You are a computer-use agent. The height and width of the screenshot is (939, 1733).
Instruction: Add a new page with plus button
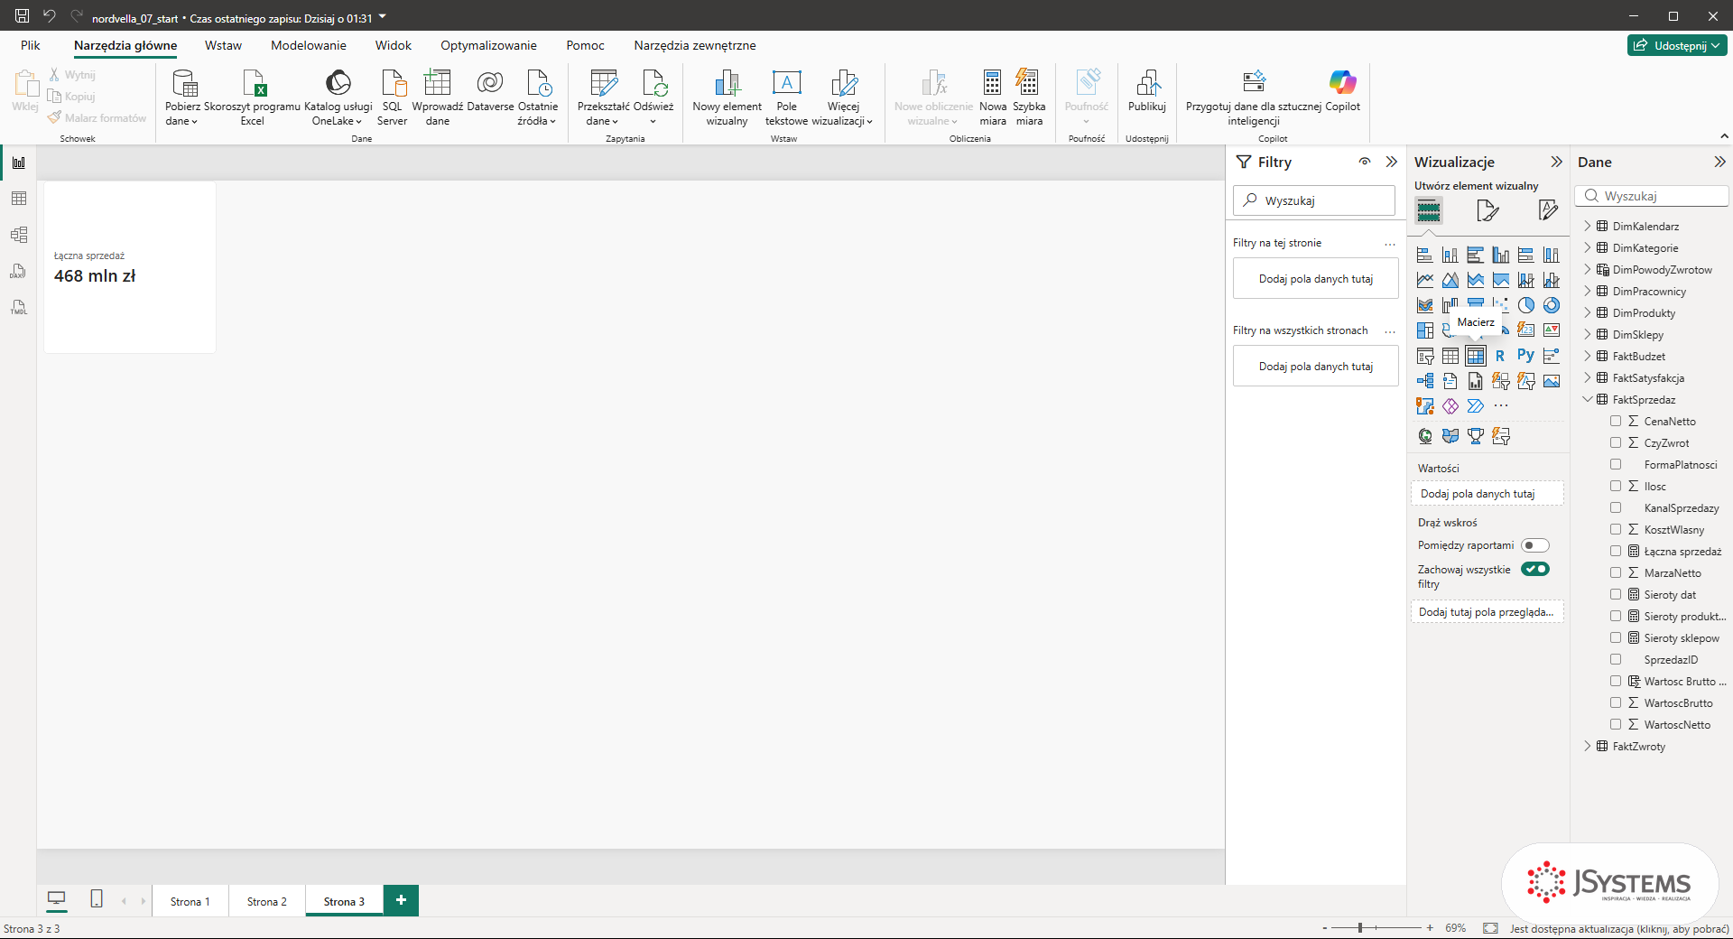(x=401, y=900)
